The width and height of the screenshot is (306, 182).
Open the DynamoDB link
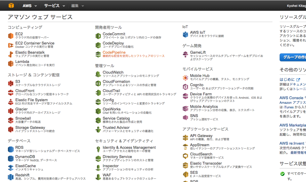pyautogui.click(x=25, y=157)
